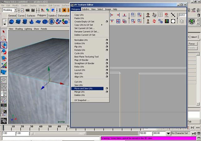Pick the Lasso select tool
Screen dimensions: 201x141
click(x=4, y=38)
